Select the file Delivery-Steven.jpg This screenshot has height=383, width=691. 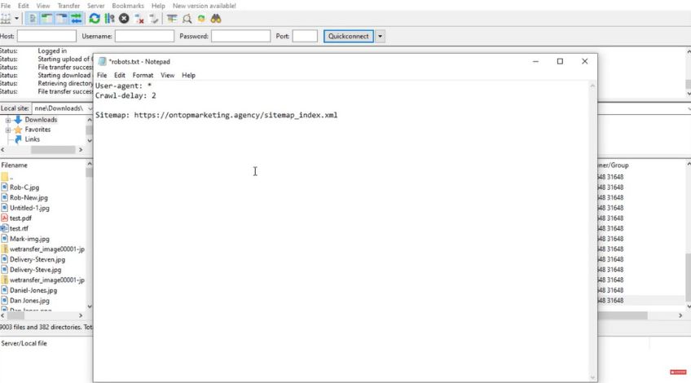(37, 260)
